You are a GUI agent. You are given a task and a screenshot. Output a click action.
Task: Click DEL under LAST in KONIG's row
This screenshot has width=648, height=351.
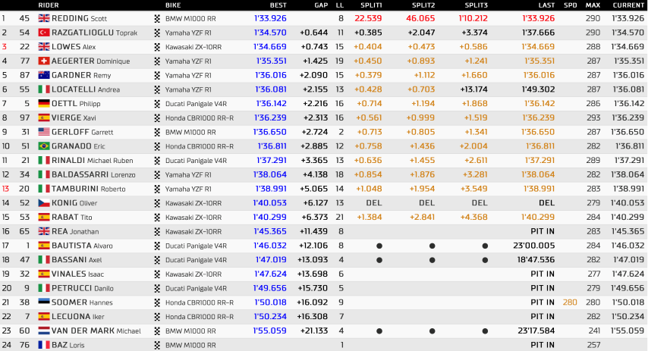[x=547, y=202]
